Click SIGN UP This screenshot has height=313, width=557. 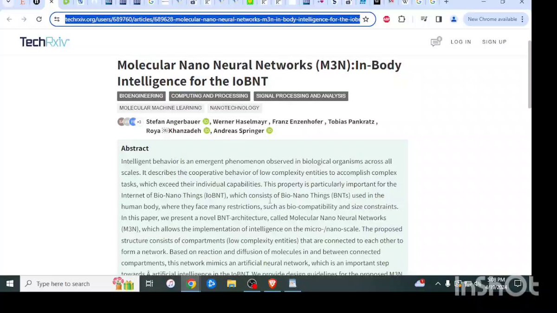(x=494, y=42)
